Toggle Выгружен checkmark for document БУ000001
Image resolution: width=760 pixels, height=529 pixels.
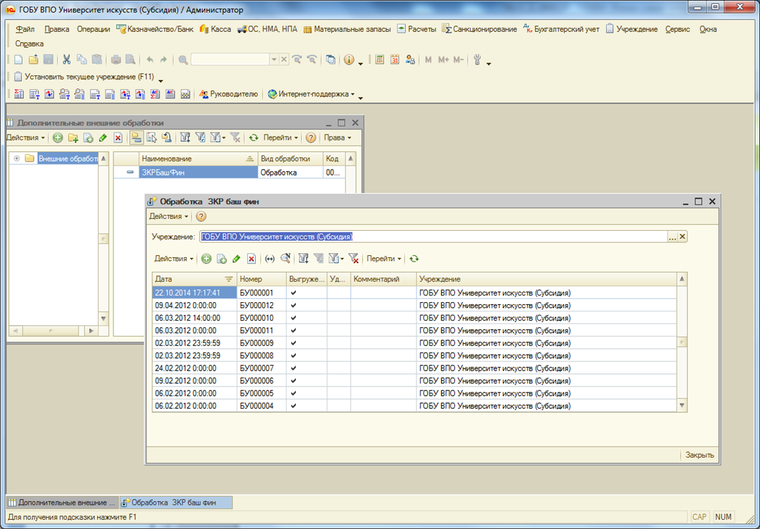click(x=293, y=293)
